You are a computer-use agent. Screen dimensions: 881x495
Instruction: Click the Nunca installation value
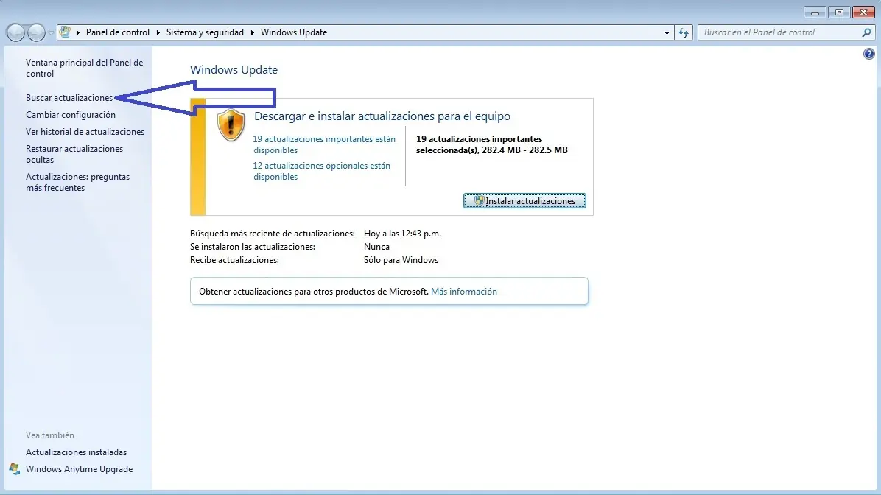tap(376, 247)
